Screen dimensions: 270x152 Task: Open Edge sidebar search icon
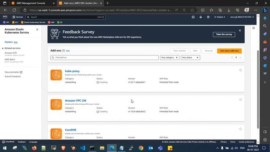(265, 26)
